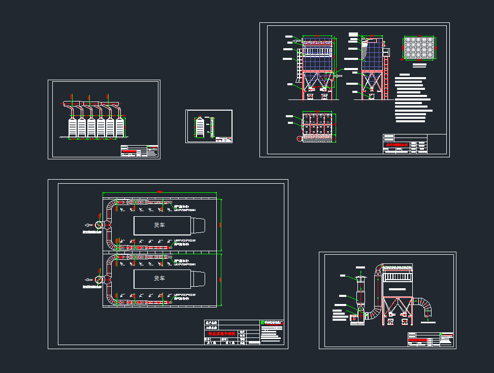Viewport: 494px width, 373px height.
Task: Select the upper left-pointing airflow arrow
Action: tap(89, 225)
